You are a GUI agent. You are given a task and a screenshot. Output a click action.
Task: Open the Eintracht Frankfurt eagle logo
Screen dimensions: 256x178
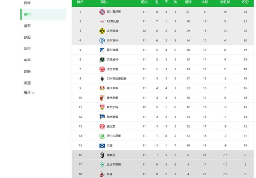[x=102, y=69]
